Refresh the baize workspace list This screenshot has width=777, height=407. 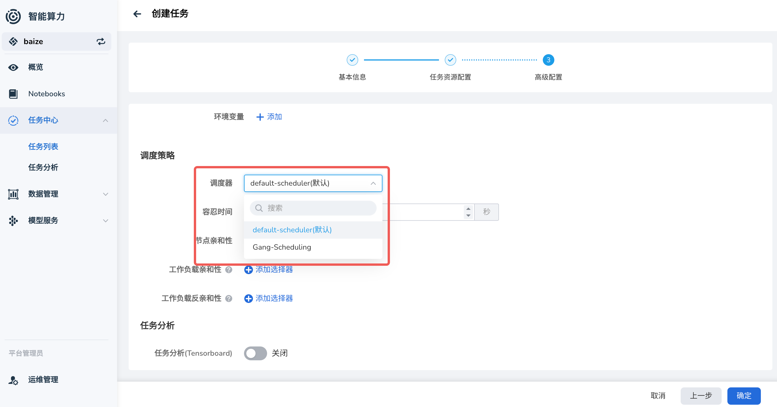101,41
